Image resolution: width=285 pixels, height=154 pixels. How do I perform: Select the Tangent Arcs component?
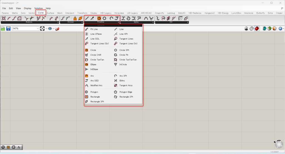point(126,85)
